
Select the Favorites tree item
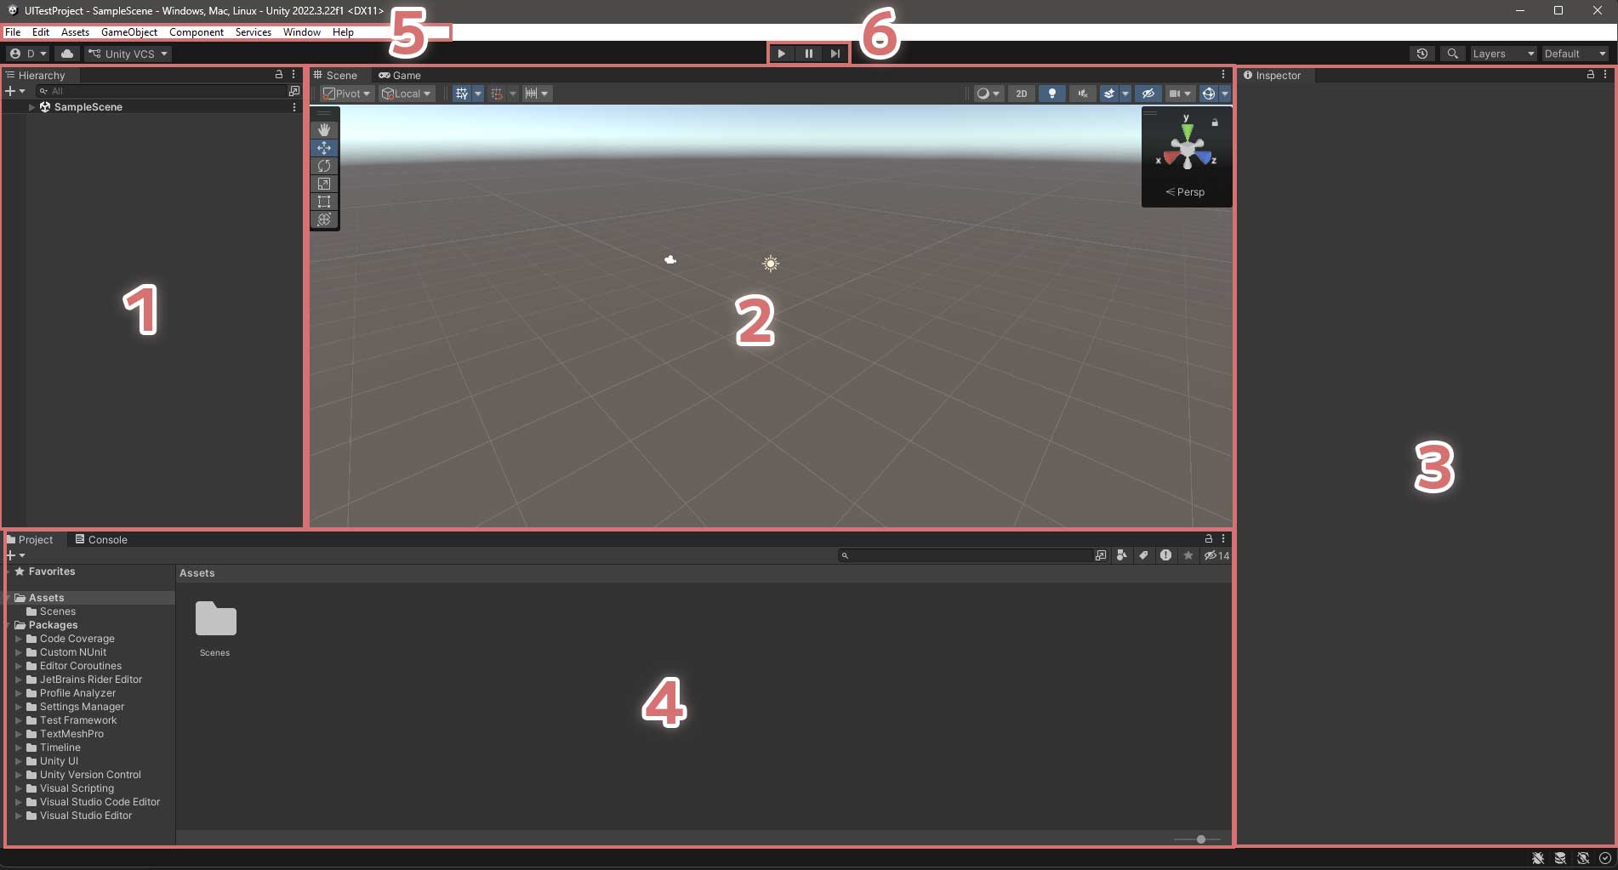pyautogui.click(x=52, y=571)
